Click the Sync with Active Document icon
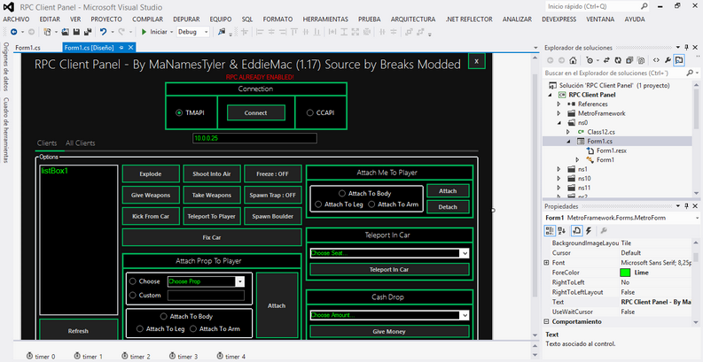This screenshot has height=362, width=703. (607, 60)
